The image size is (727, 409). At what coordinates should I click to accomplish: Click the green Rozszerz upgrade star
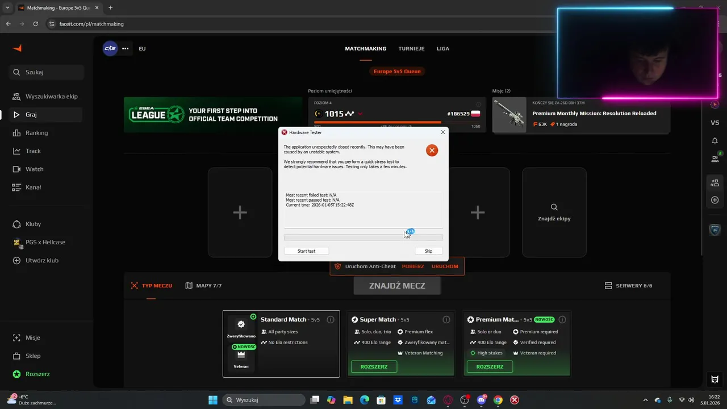(16, 374)
